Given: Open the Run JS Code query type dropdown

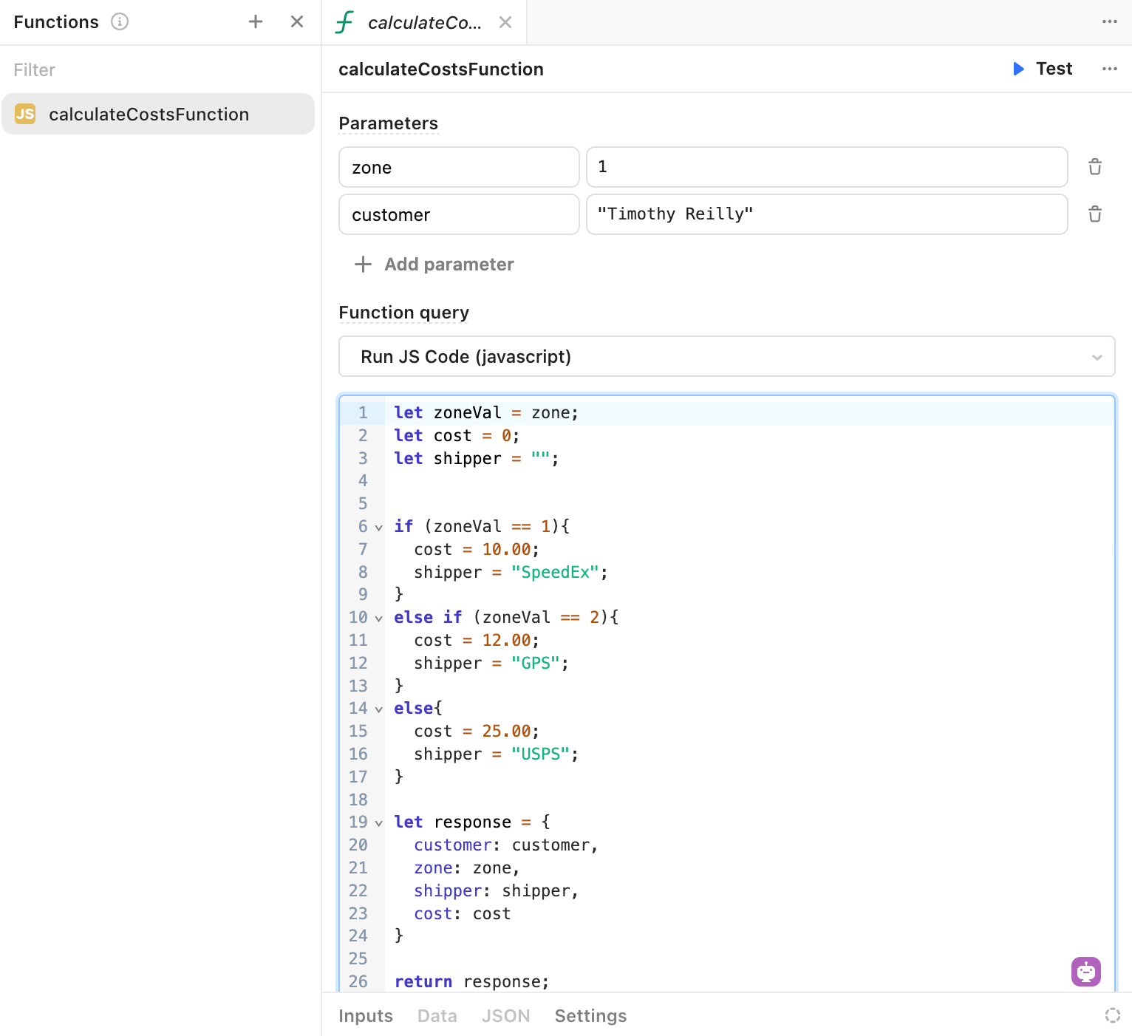Looking at the screenshot, I should [727, 357].
